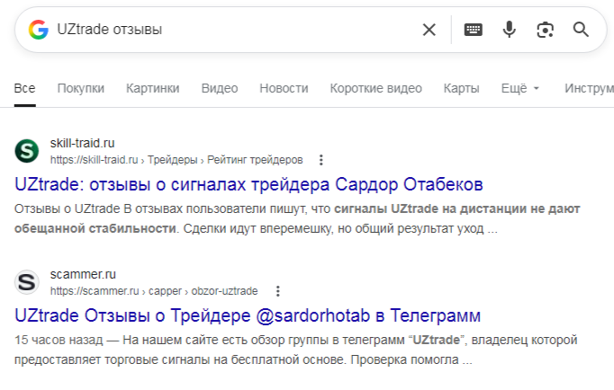614x390 pixels.
Task: Go to the Короткие видео tab
Action: [375, 88]
